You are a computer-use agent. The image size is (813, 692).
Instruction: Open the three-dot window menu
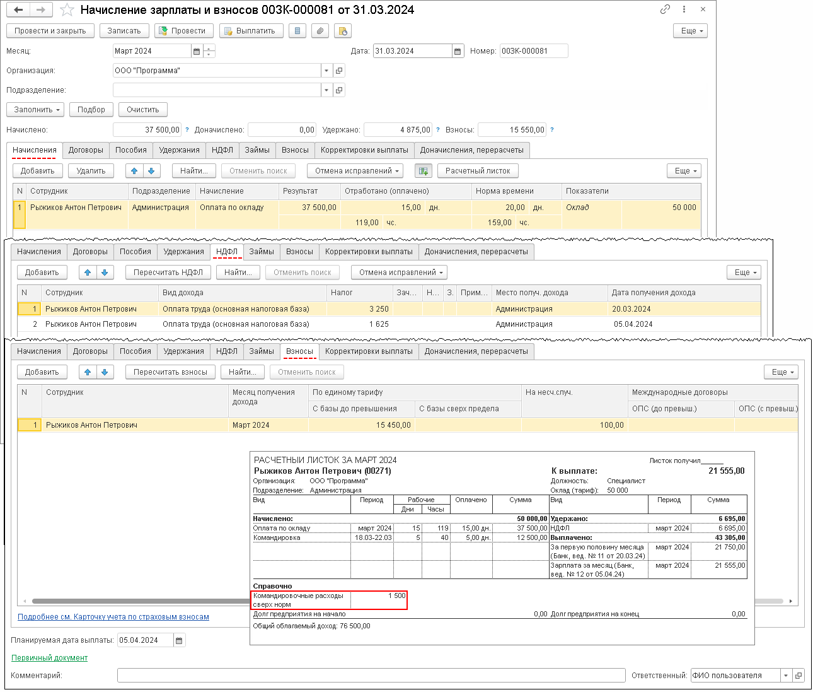pos(684,9)
